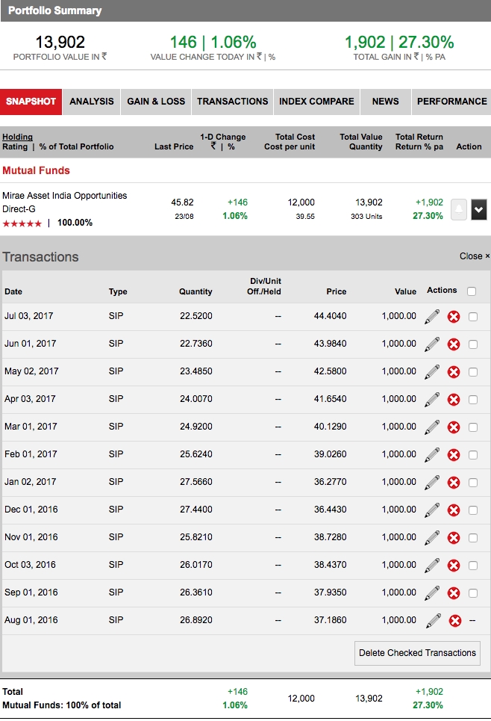This screenshot has height=721, width=491.
Task: Delete the Jun 01, 2017 SIP transaction
Action: pos(453,344)
